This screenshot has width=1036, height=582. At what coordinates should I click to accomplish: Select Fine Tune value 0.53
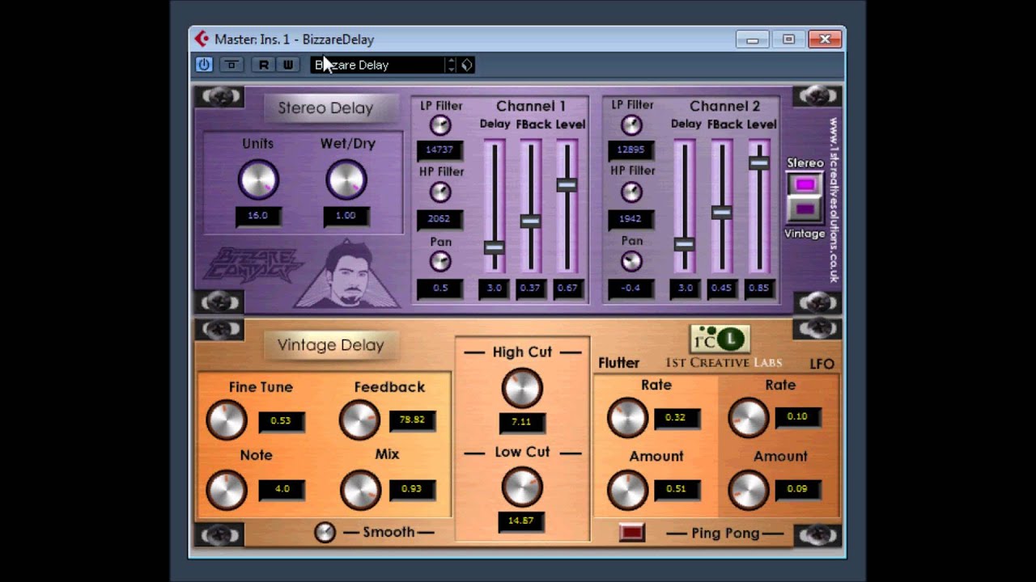tap(281, 421)
